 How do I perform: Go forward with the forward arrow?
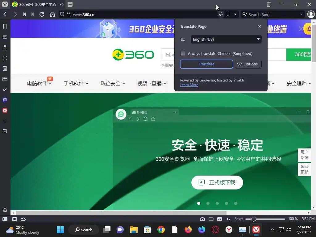[15, 14]
